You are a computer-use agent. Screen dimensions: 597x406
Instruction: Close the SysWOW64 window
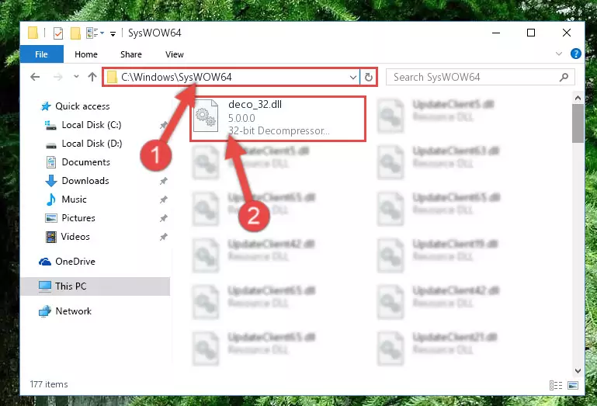[567, 33]
